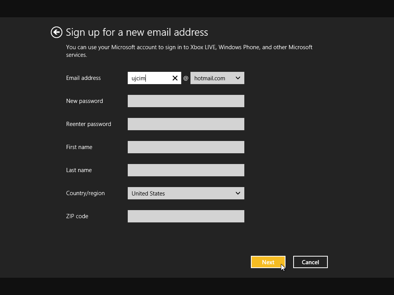Click into the email address text box
394x295 pixels.
coord(149,78)
